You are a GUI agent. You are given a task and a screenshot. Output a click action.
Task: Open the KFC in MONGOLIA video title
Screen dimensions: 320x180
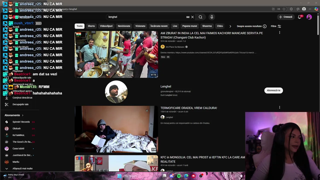click(x=203, y=159)
